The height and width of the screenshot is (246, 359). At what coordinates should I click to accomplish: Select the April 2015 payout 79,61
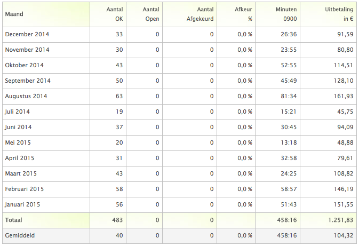point(345,158)
